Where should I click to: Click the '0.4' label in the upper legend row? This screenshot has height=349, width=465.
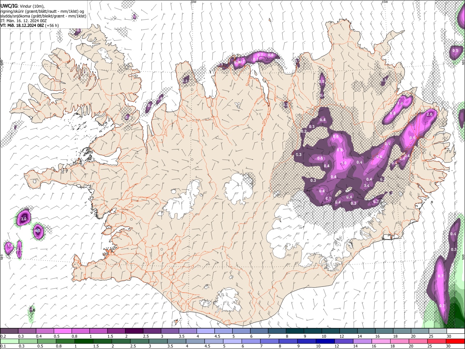(x=39, y=336)
